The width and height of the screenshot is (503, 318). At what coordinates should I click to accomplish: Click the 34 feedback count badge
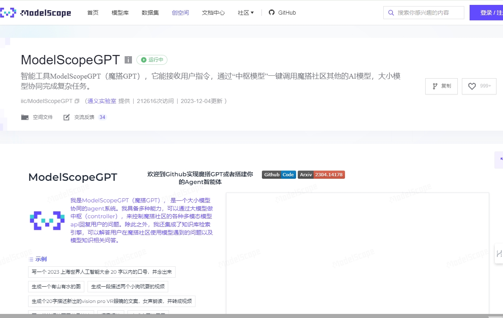click(x=102, y=117)
